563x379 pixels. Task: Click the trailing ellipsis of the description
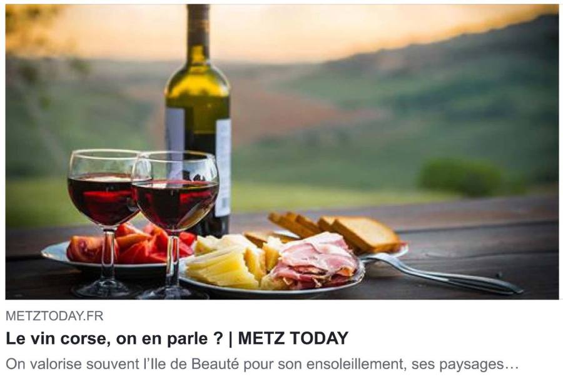(x=511, y=365)
